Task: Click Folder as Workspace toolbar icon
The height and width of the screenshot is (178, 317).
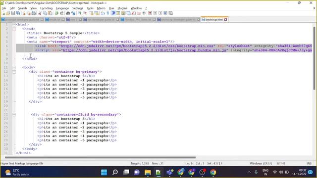Action: coord(139,13)
